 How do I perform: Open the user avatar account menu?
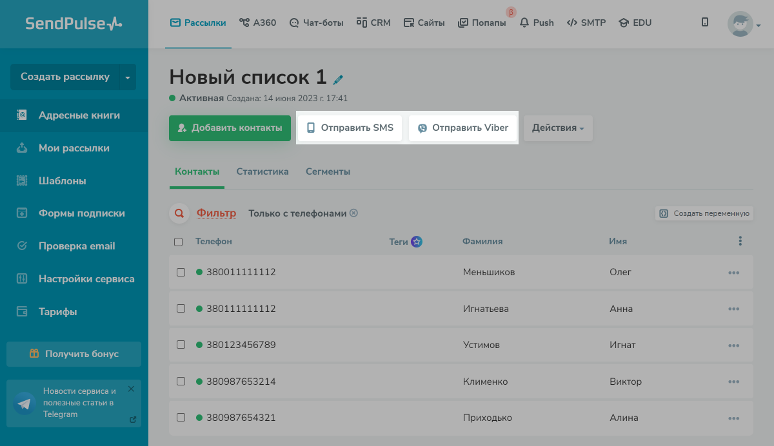click(744, 24)
